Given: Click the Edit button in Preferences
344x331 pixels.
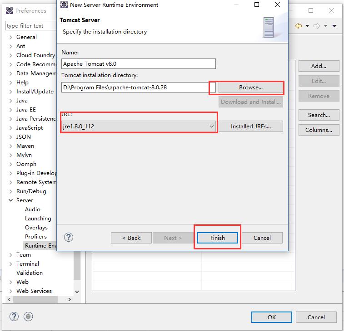Looking at the screenshot, I should pyautogui.click(x=319, y=81).
